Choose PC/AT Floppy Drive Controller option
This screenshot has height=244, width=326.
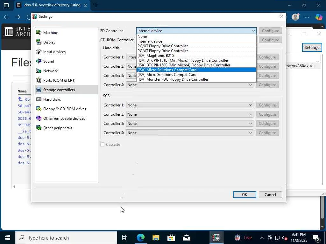(x=196, y=51)
